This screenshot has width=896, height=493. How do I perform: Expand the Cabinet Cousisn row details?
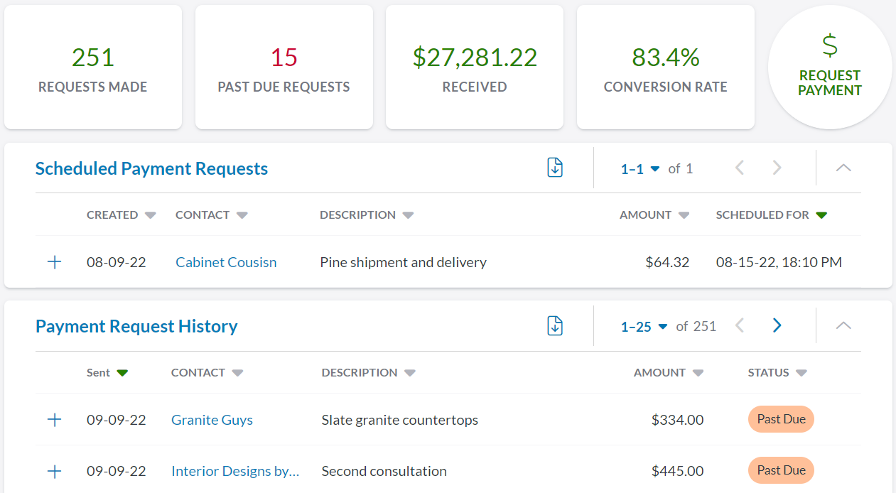[54, 262]
